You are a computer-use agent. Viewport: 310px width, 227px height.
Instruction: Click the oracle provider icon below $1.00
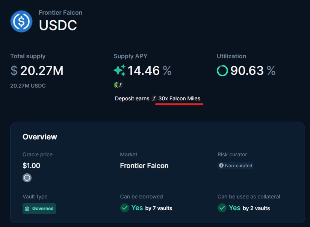tap(27, 178)
